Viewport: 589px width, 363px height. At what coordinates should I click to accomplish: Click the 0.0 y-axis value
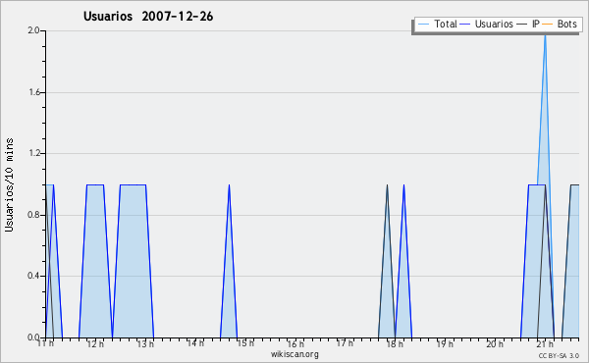pos(33,337)
